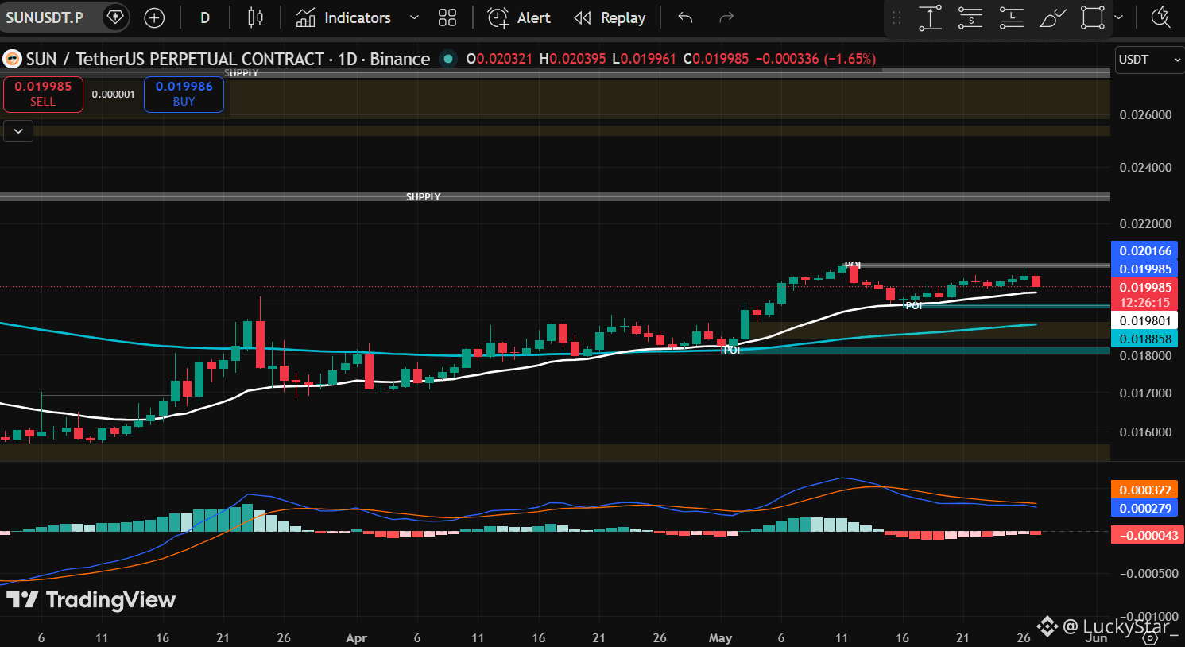Select the rectangle shape tool

[x=1093, y=17]
